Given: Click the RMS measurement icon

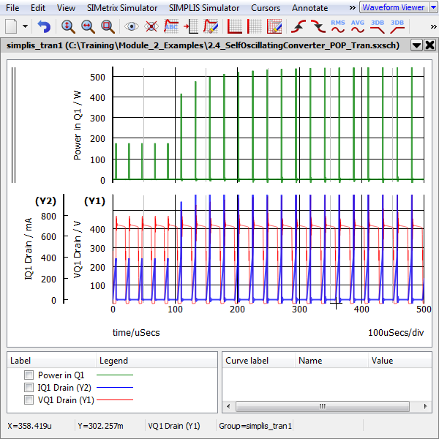Looking at the screenshot, I should (x=338, y=26).
